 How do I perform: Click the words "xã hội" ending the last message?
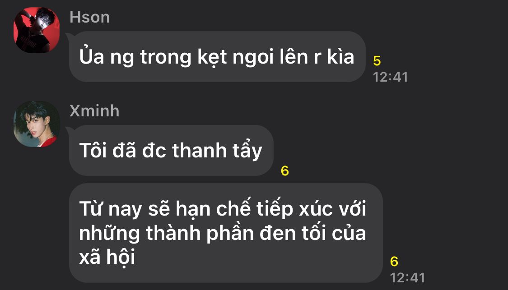pos(107,258)
